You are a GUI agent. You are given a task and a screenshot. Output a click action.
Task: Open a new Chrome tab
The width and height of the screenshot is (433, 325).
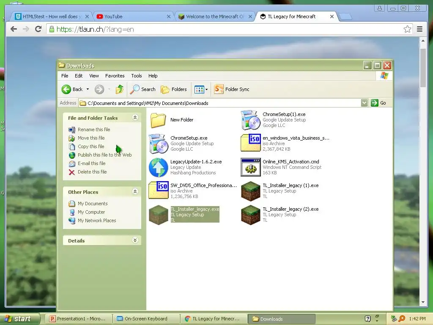pos(345,17)
